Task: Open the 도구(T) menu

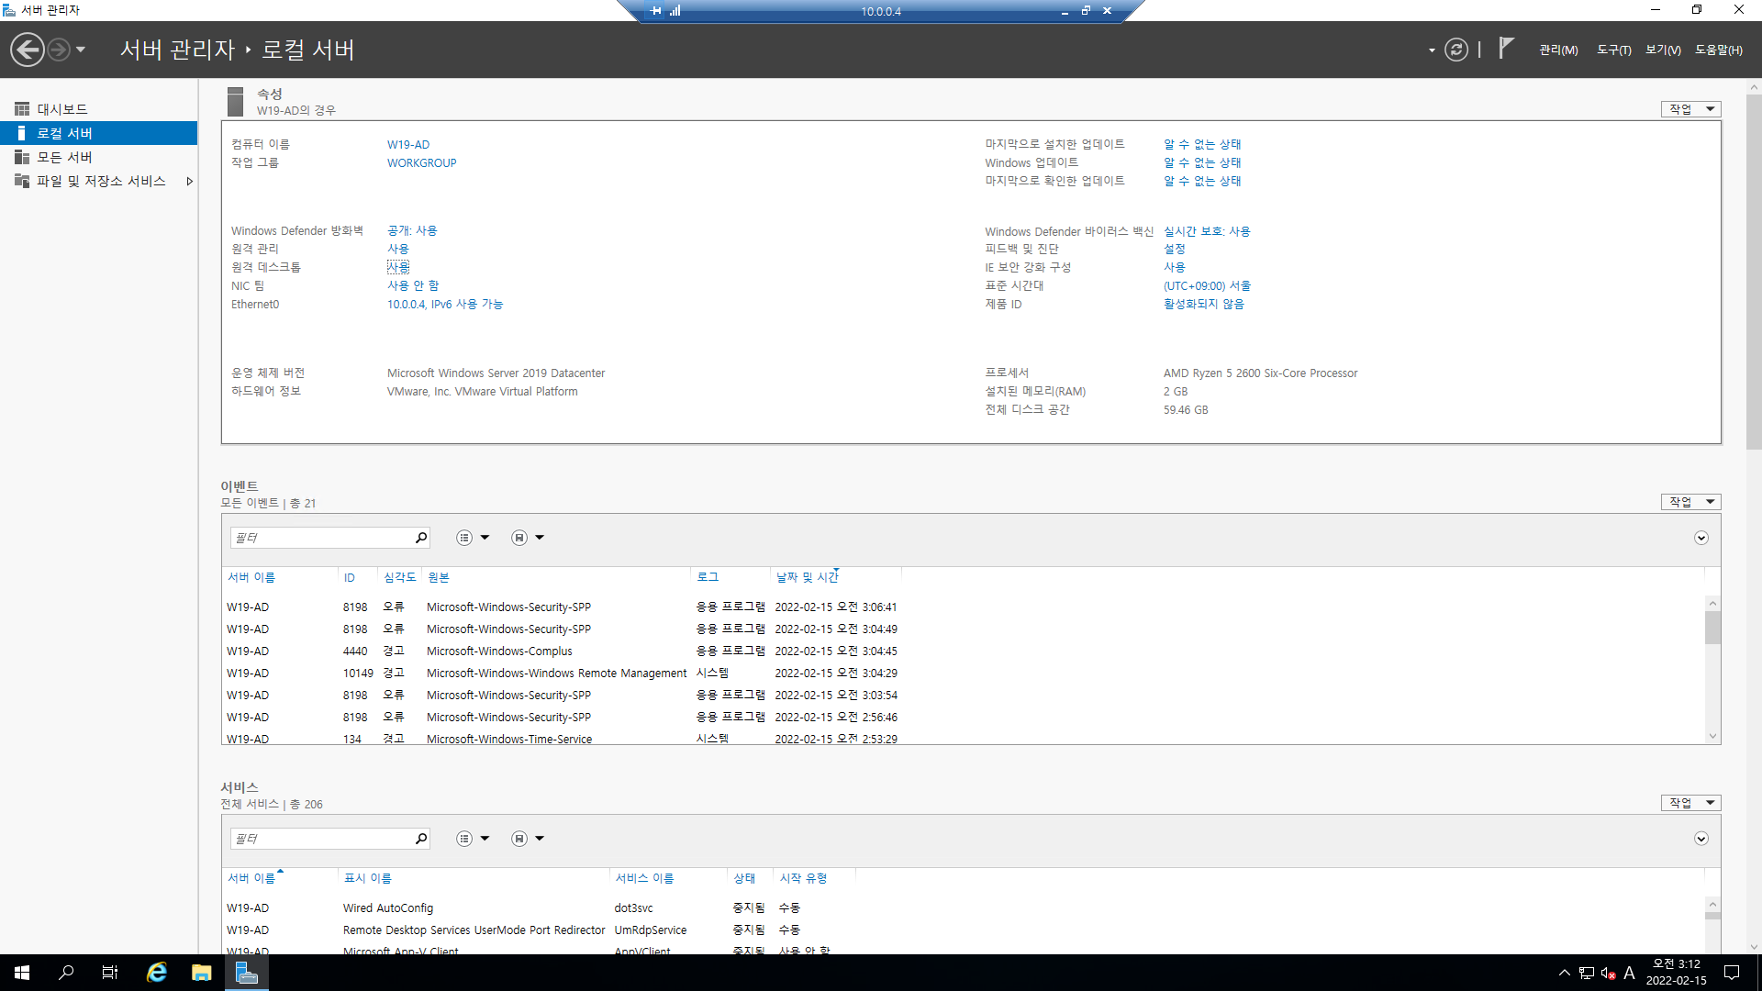Action: click(1613, 50)
